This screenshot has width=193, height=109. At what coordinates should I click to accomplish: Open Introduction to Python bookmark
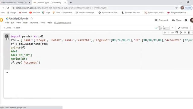[85, 13]
